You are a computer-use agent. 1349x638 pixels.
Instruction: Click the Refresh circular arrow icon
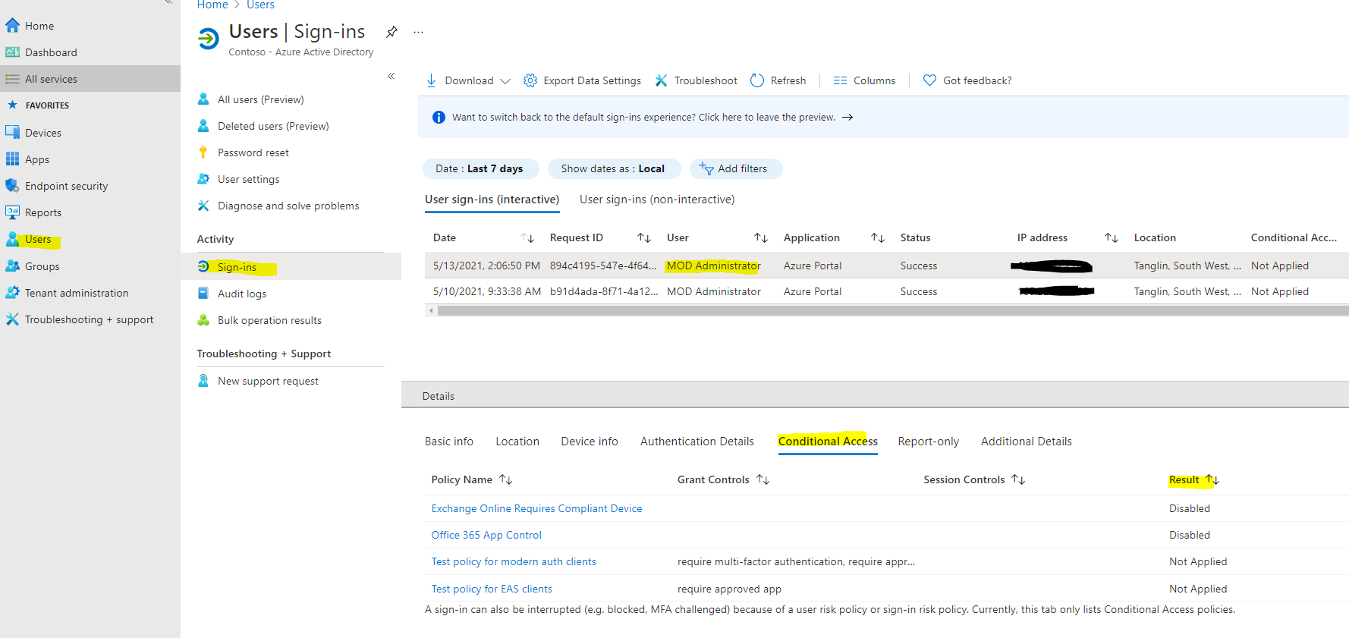click(x=757, y=80)
